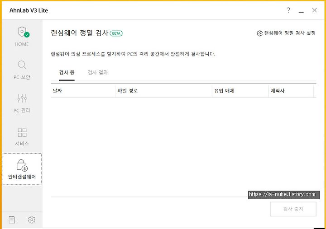Sort by 제작사 column header
Image resolution: width=326 pixels, height=229 pixels.
click(x=291, y=91)
